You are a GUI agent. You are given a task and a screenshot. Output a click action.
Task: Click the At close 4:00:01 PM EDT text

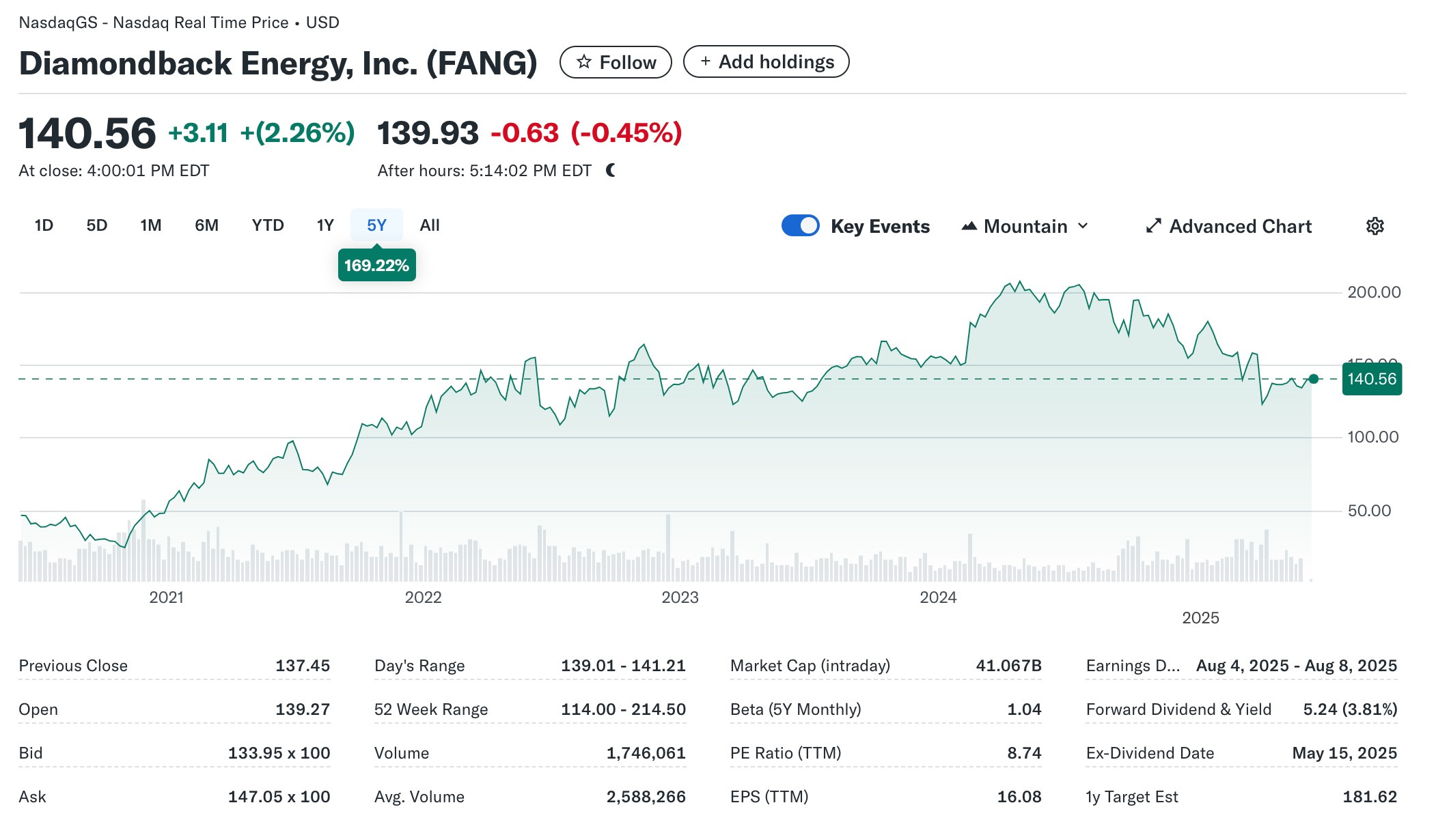tap(114, 171)
